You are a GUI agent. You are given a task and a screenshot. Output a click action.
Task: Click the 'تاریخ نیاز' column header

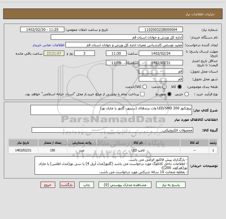tap(23, 143)
